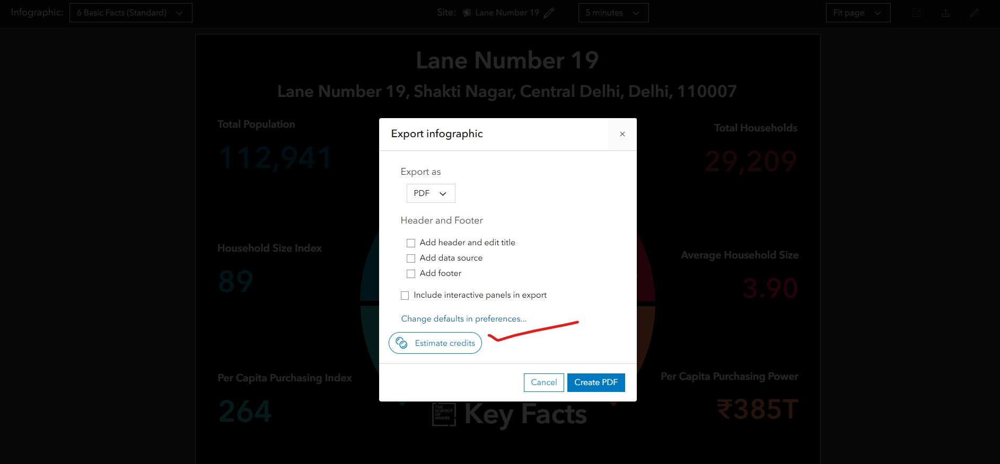Open the 6 Basic Facts infographic dropdown
Viewport: 1000px width, 464px height.
tap(130, 13)
